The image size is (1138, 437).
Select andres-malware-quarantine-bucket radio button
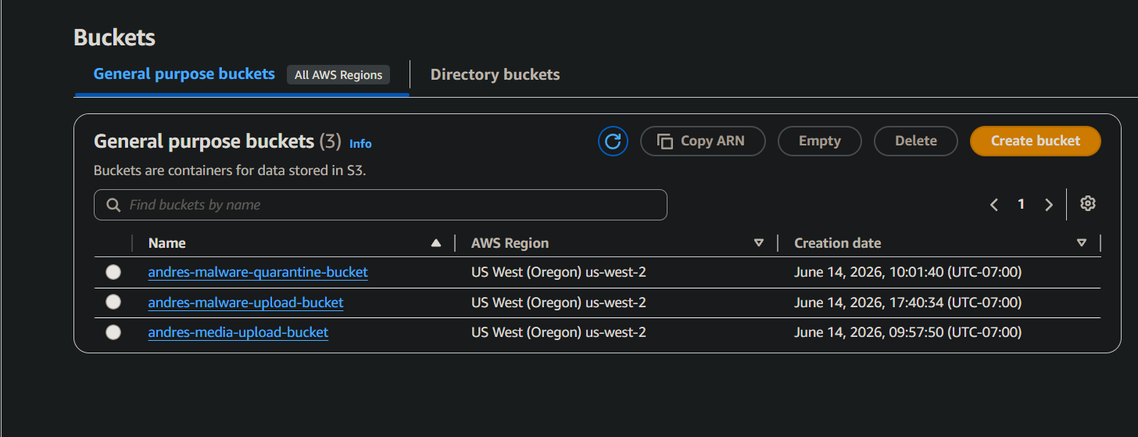click(113, 272)
